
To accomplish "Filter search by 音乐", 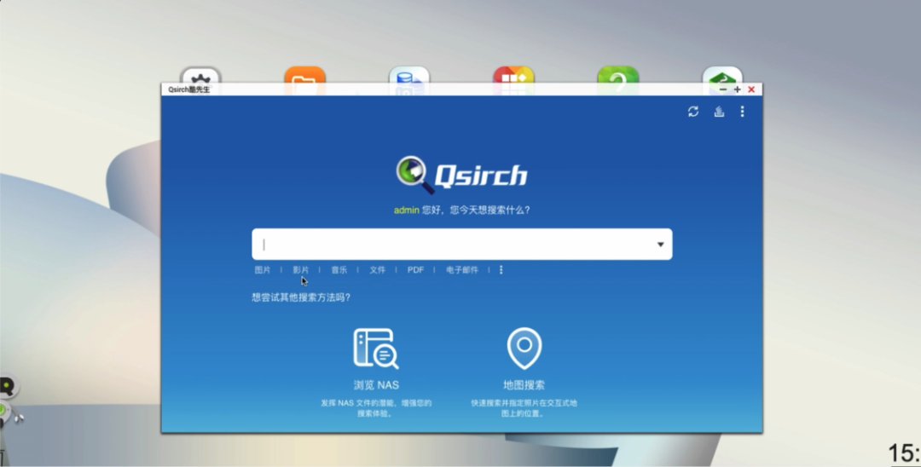I will tap(339, 270).
